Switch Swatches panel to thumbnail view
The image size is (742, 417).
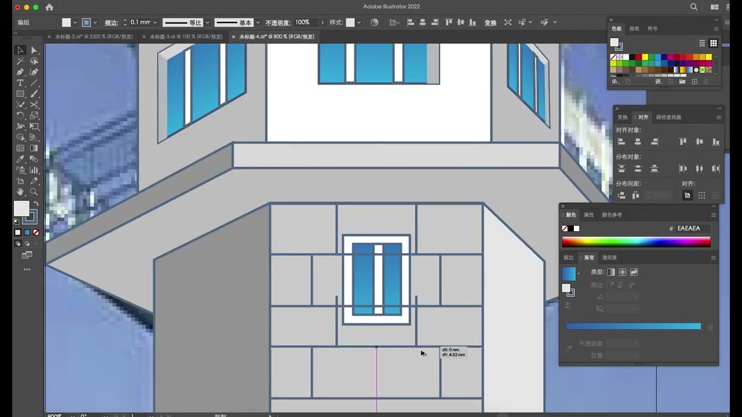[x=714, y=43]
